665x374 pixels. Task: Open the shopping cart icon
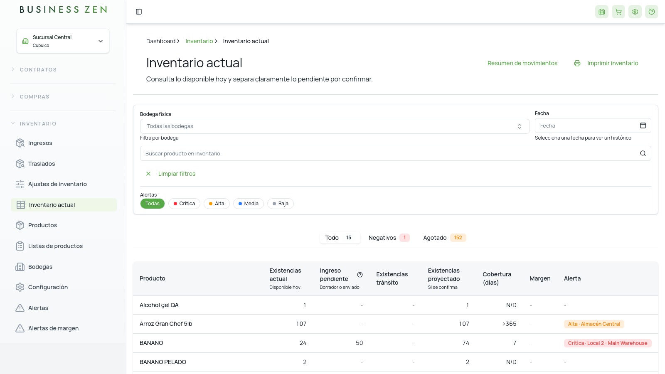pos(618,12)
